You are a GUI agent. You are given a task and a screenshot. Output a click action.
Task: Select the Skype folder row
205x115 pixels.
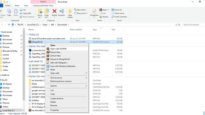tap(76, 84)
